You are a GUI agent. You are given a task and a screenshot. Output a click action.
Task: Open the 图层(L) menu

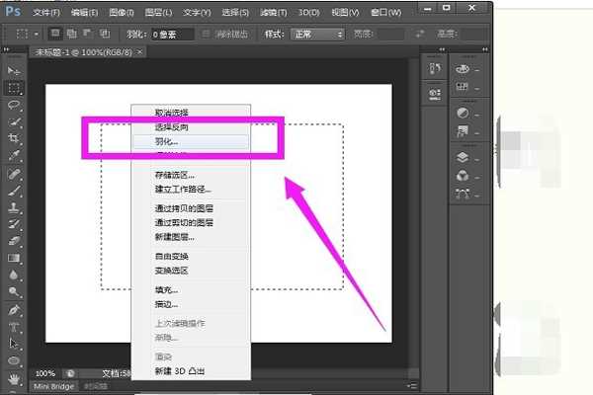coord(158,13)
